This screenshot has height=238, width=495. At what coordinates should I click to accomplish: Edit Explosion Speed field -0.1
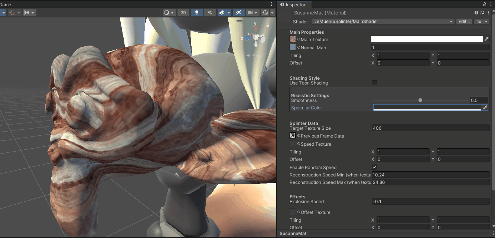430,202
